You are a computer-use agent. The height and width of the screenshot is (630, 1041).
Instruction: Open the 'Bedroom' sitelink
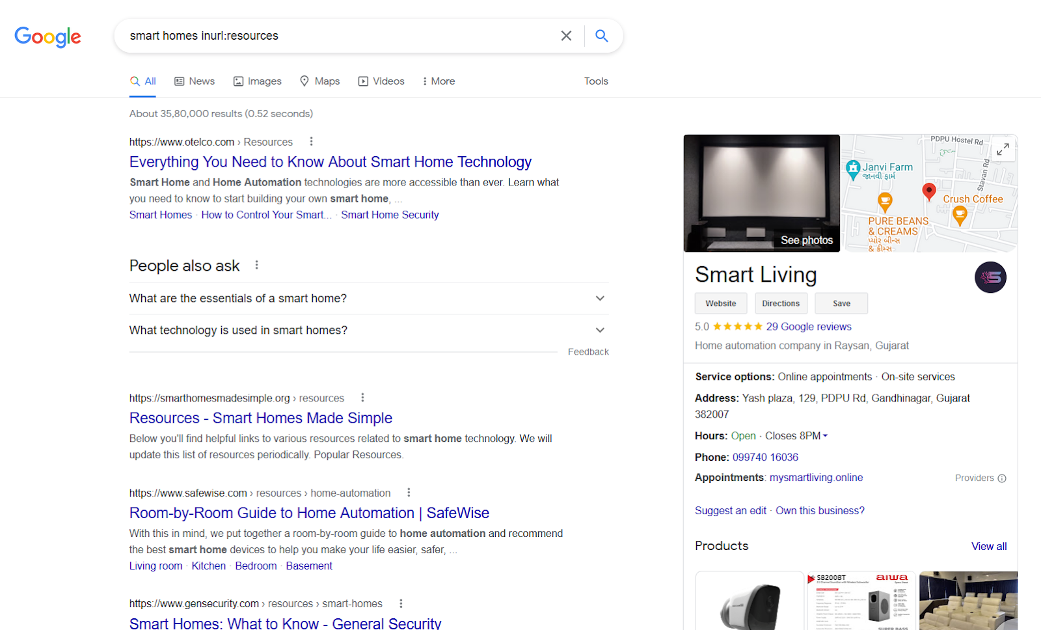pos(256,566)
